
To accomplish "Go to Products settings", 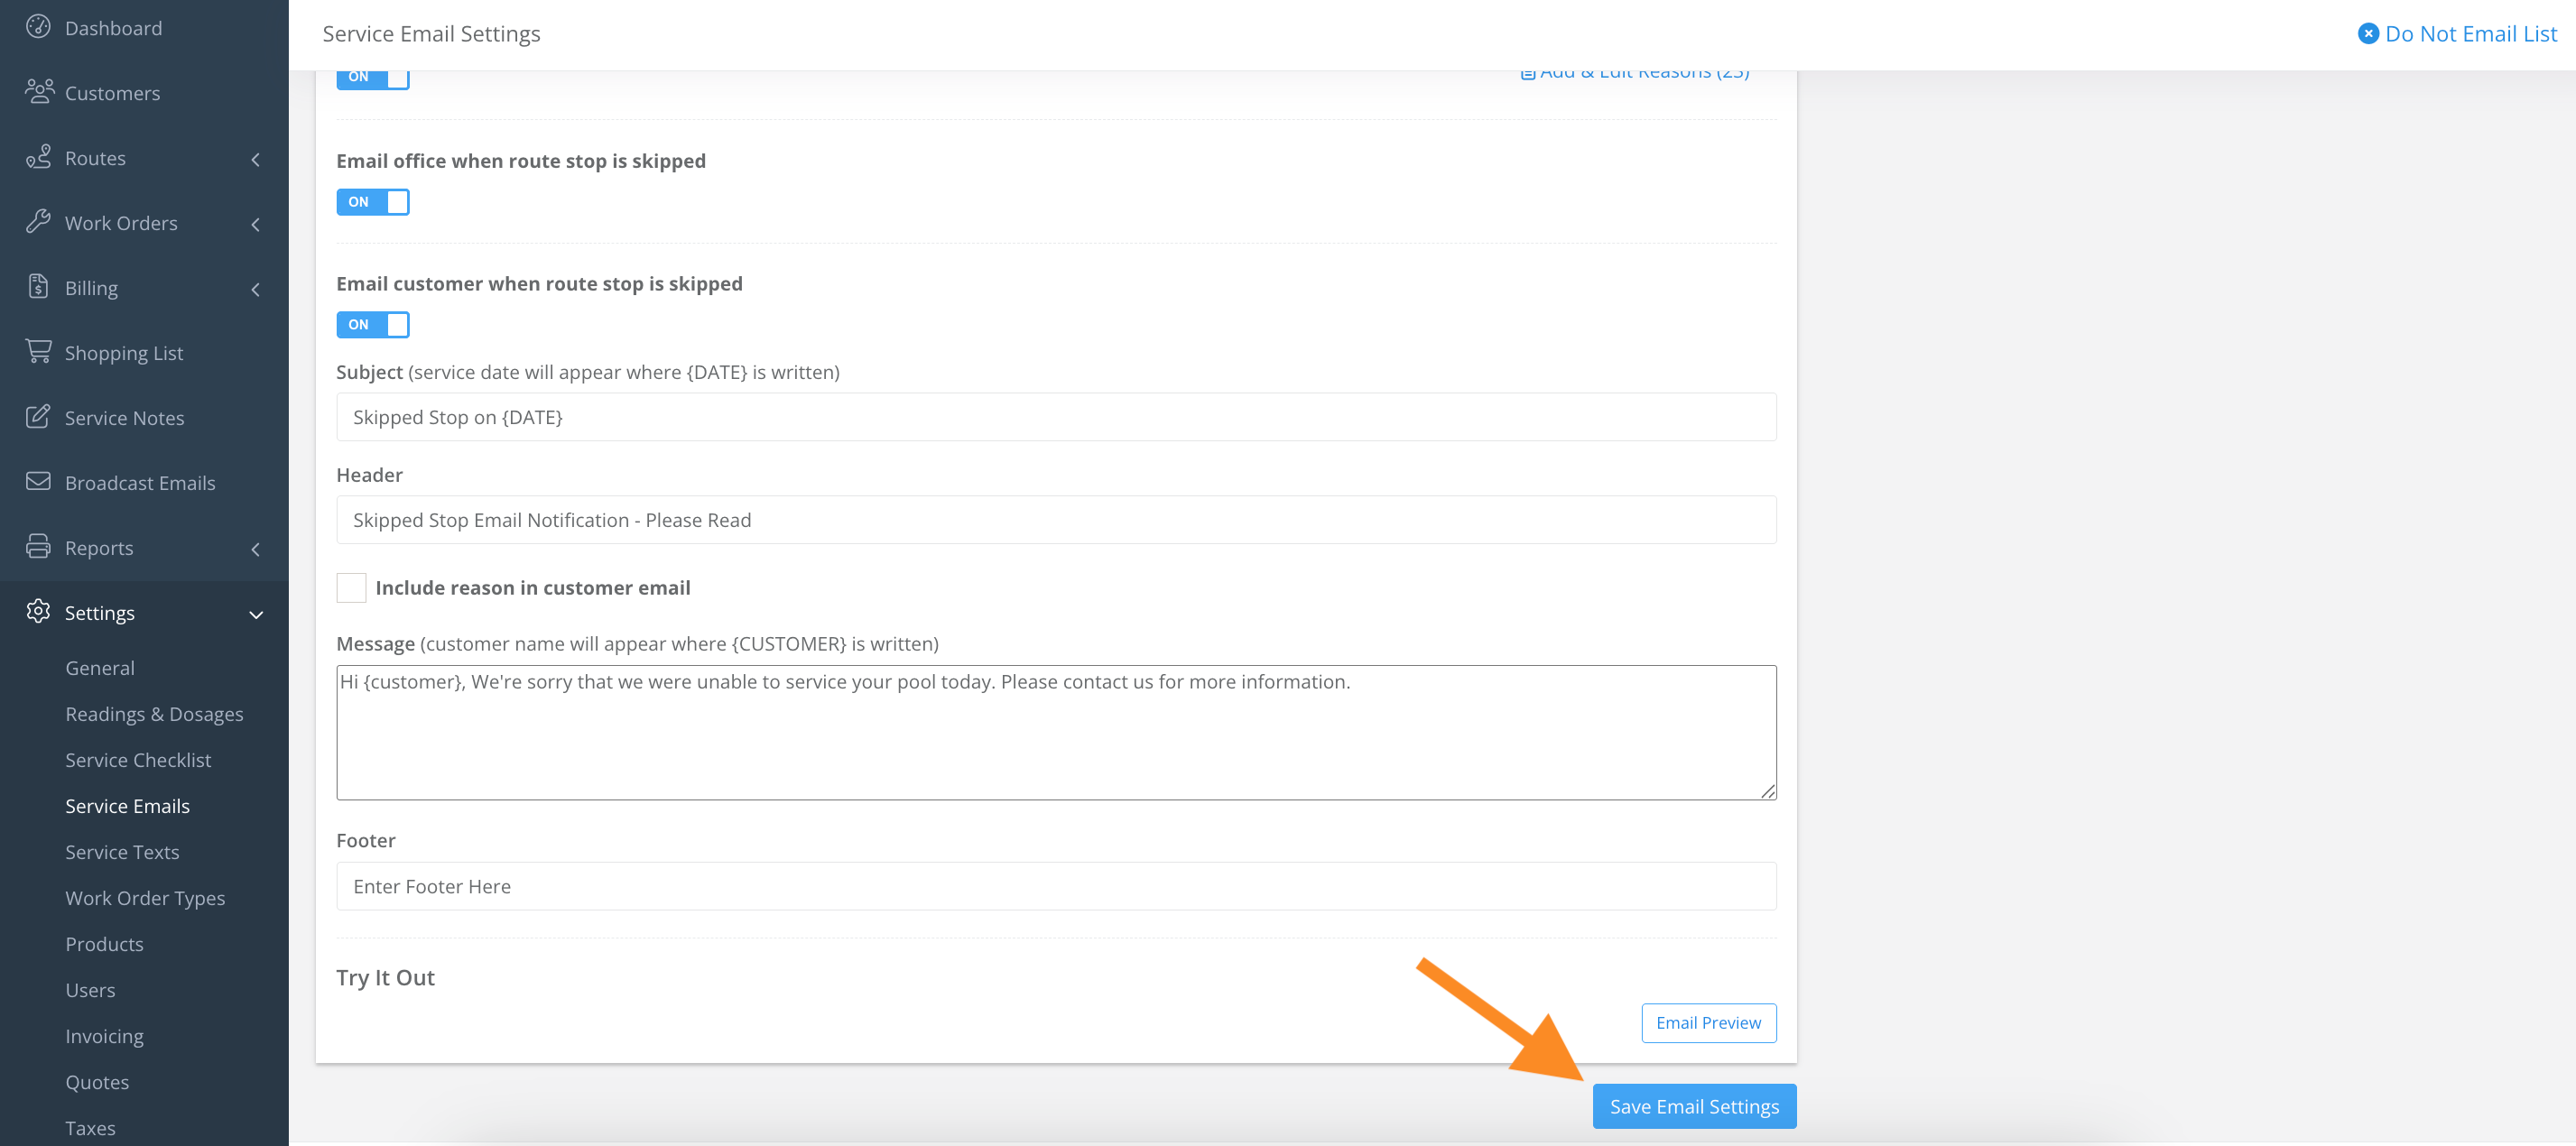I will (105, 944).
